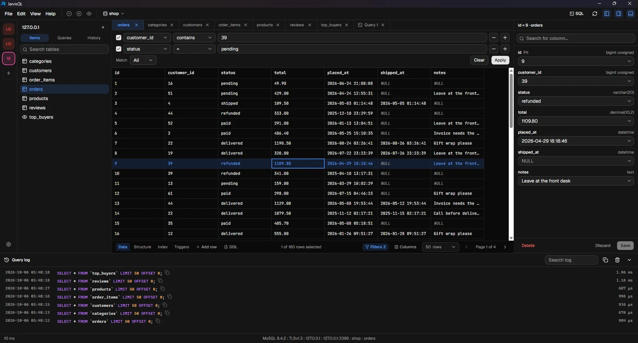Click the checkmark commit icon in menu bar
The height and width of the screenshot is (343, 638).
coord(69,14)
